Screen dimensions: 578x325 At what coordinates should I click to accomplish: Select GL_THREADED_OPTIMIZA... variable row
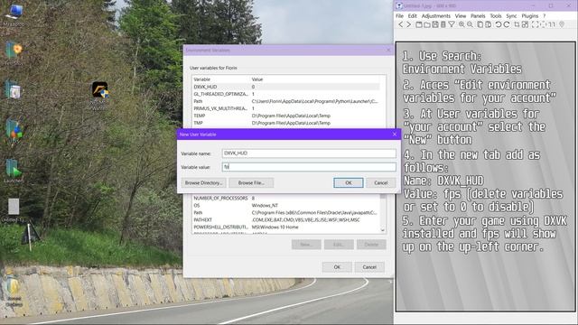point(286,94)
